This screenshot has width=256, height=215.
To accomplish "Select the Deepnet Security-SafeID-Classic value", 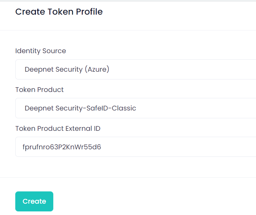I will 80,108.
